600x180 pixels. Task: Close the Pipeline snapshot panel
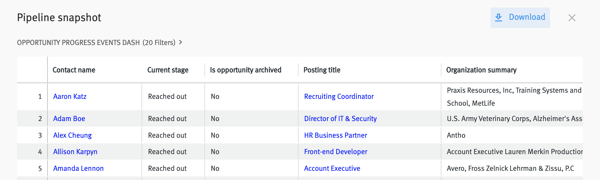(x=572, y=18)
